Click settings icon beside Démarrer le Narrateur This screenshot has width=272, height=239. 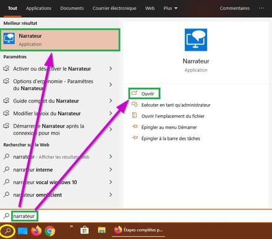tap(6, 126)
